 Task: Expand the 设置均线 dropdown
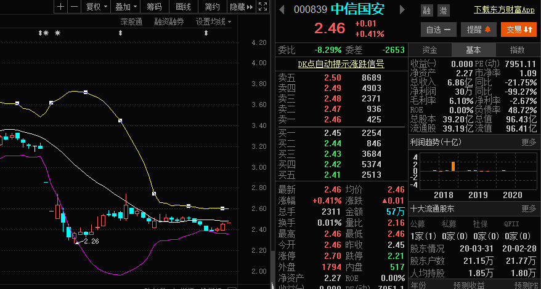[214, 22]
